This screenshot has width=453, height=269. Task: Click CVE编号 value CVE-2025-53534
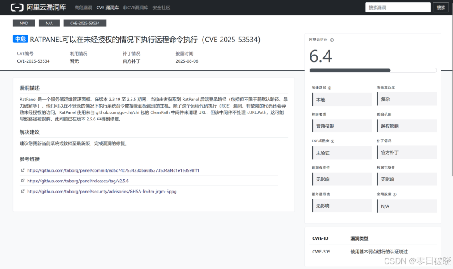click(x=33, y=61)
